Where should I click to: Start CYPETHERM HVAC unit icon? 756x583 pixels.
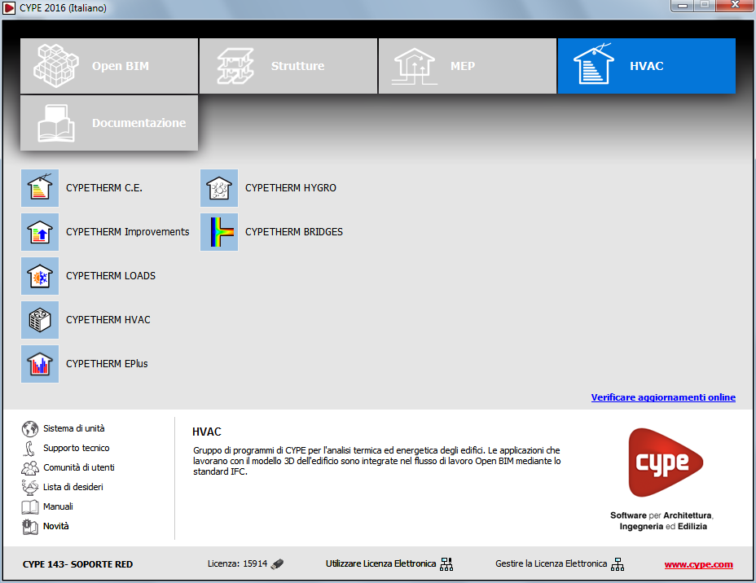click(x=40, y=319)
